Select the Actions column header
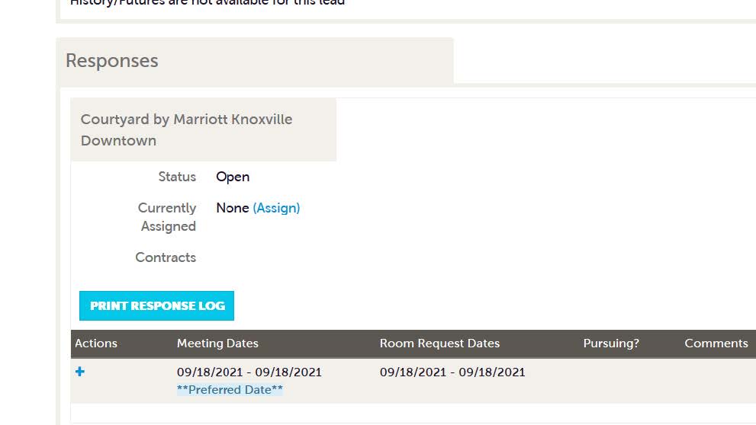Viewport: 756px width, 425px height. click(x=96, y=344)
